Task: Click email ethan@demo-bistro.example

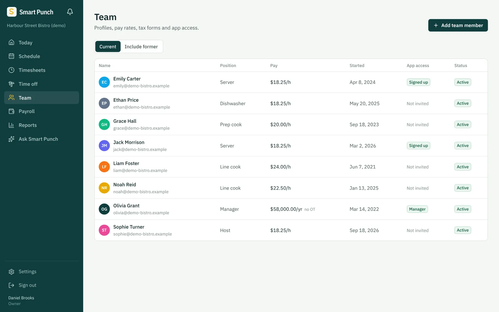Action: 142,107
